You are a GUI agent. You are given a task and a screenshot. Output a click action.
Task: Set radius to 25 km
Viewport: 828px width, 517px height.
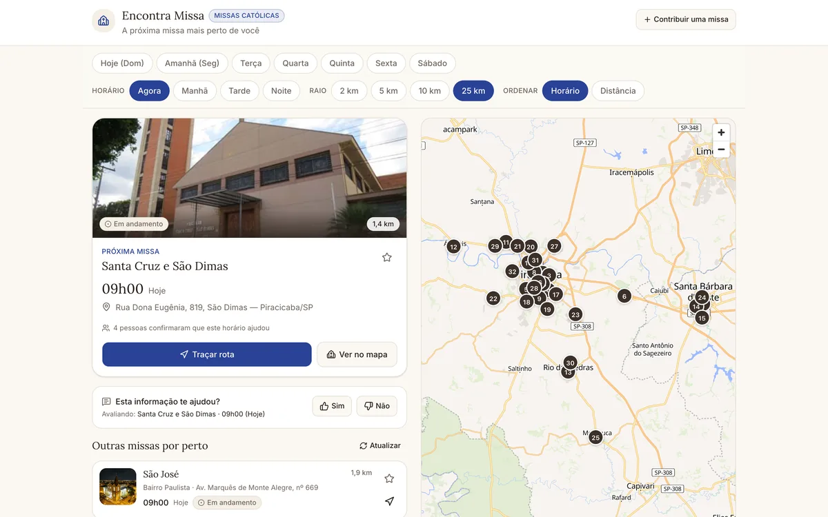tap(473, 91)
